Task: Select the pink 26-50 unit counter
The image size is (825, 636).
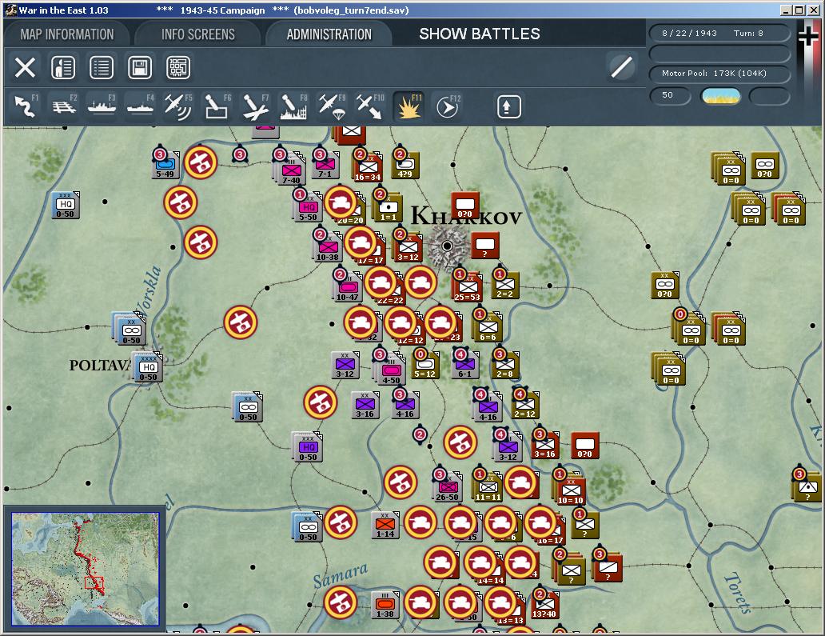Action: coord(447,487)
